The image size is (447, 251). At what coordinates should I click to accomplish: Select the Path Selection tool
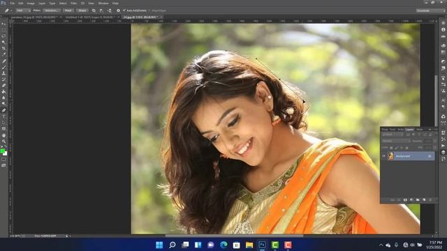pos(3,123)
